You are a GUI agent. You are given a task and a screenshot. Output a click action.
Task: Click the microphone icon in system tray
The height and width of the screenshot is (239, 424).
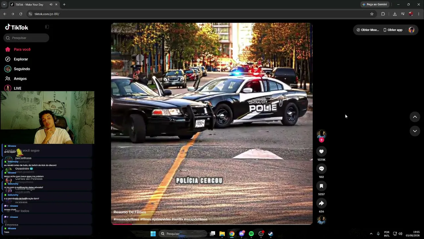coord(378,234)
